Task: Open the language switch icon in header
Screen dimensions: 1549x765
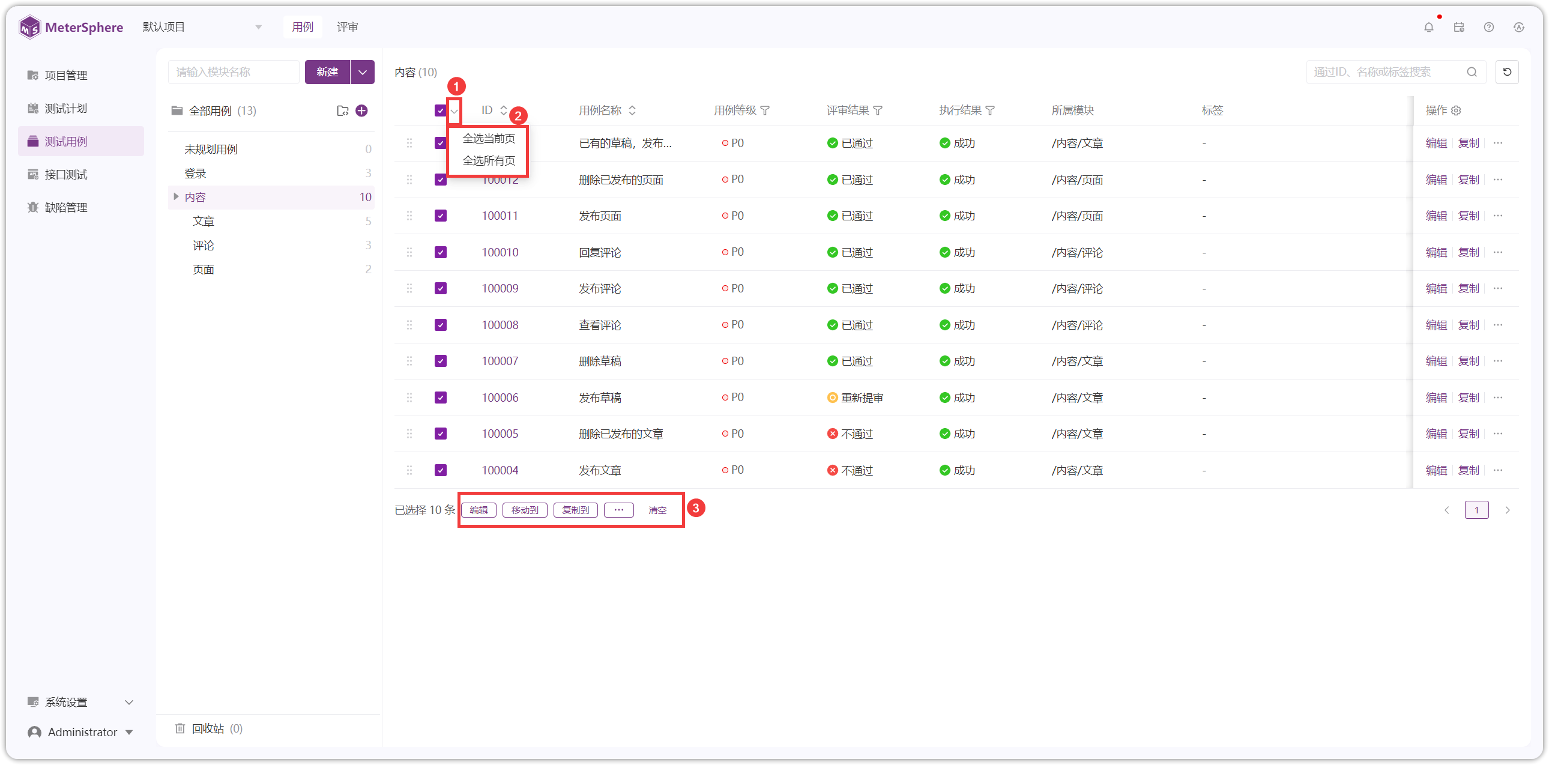Action: (x=1519, y=27)
